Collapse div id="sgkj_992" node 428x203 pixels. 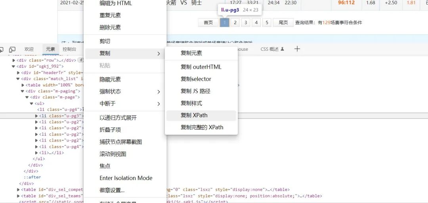[x=13, y=66]
